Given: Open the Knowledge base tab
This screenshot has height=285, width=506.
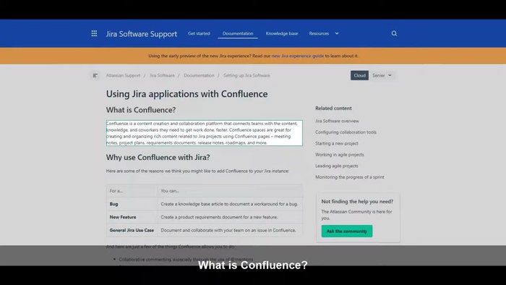Looking at the screenshot, I should 282,33.
